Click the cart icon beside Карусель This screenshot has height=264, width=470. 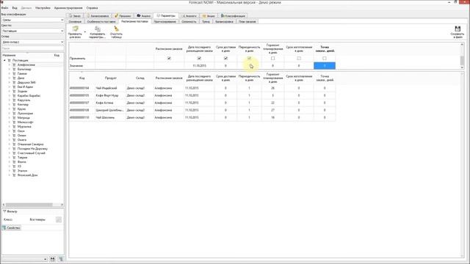point(14,100)
